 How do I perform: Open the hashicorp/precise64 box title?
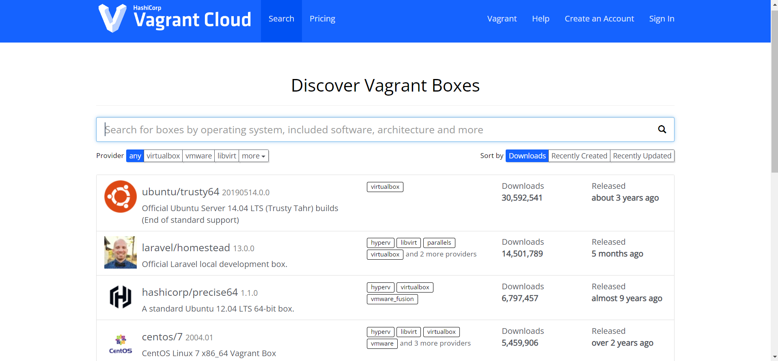pyautogui.click(x=190, y=292)
